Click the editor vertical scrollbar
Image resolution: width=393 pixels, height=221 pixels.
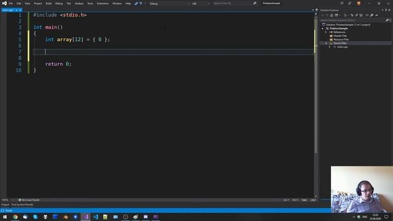pos(316,85)
